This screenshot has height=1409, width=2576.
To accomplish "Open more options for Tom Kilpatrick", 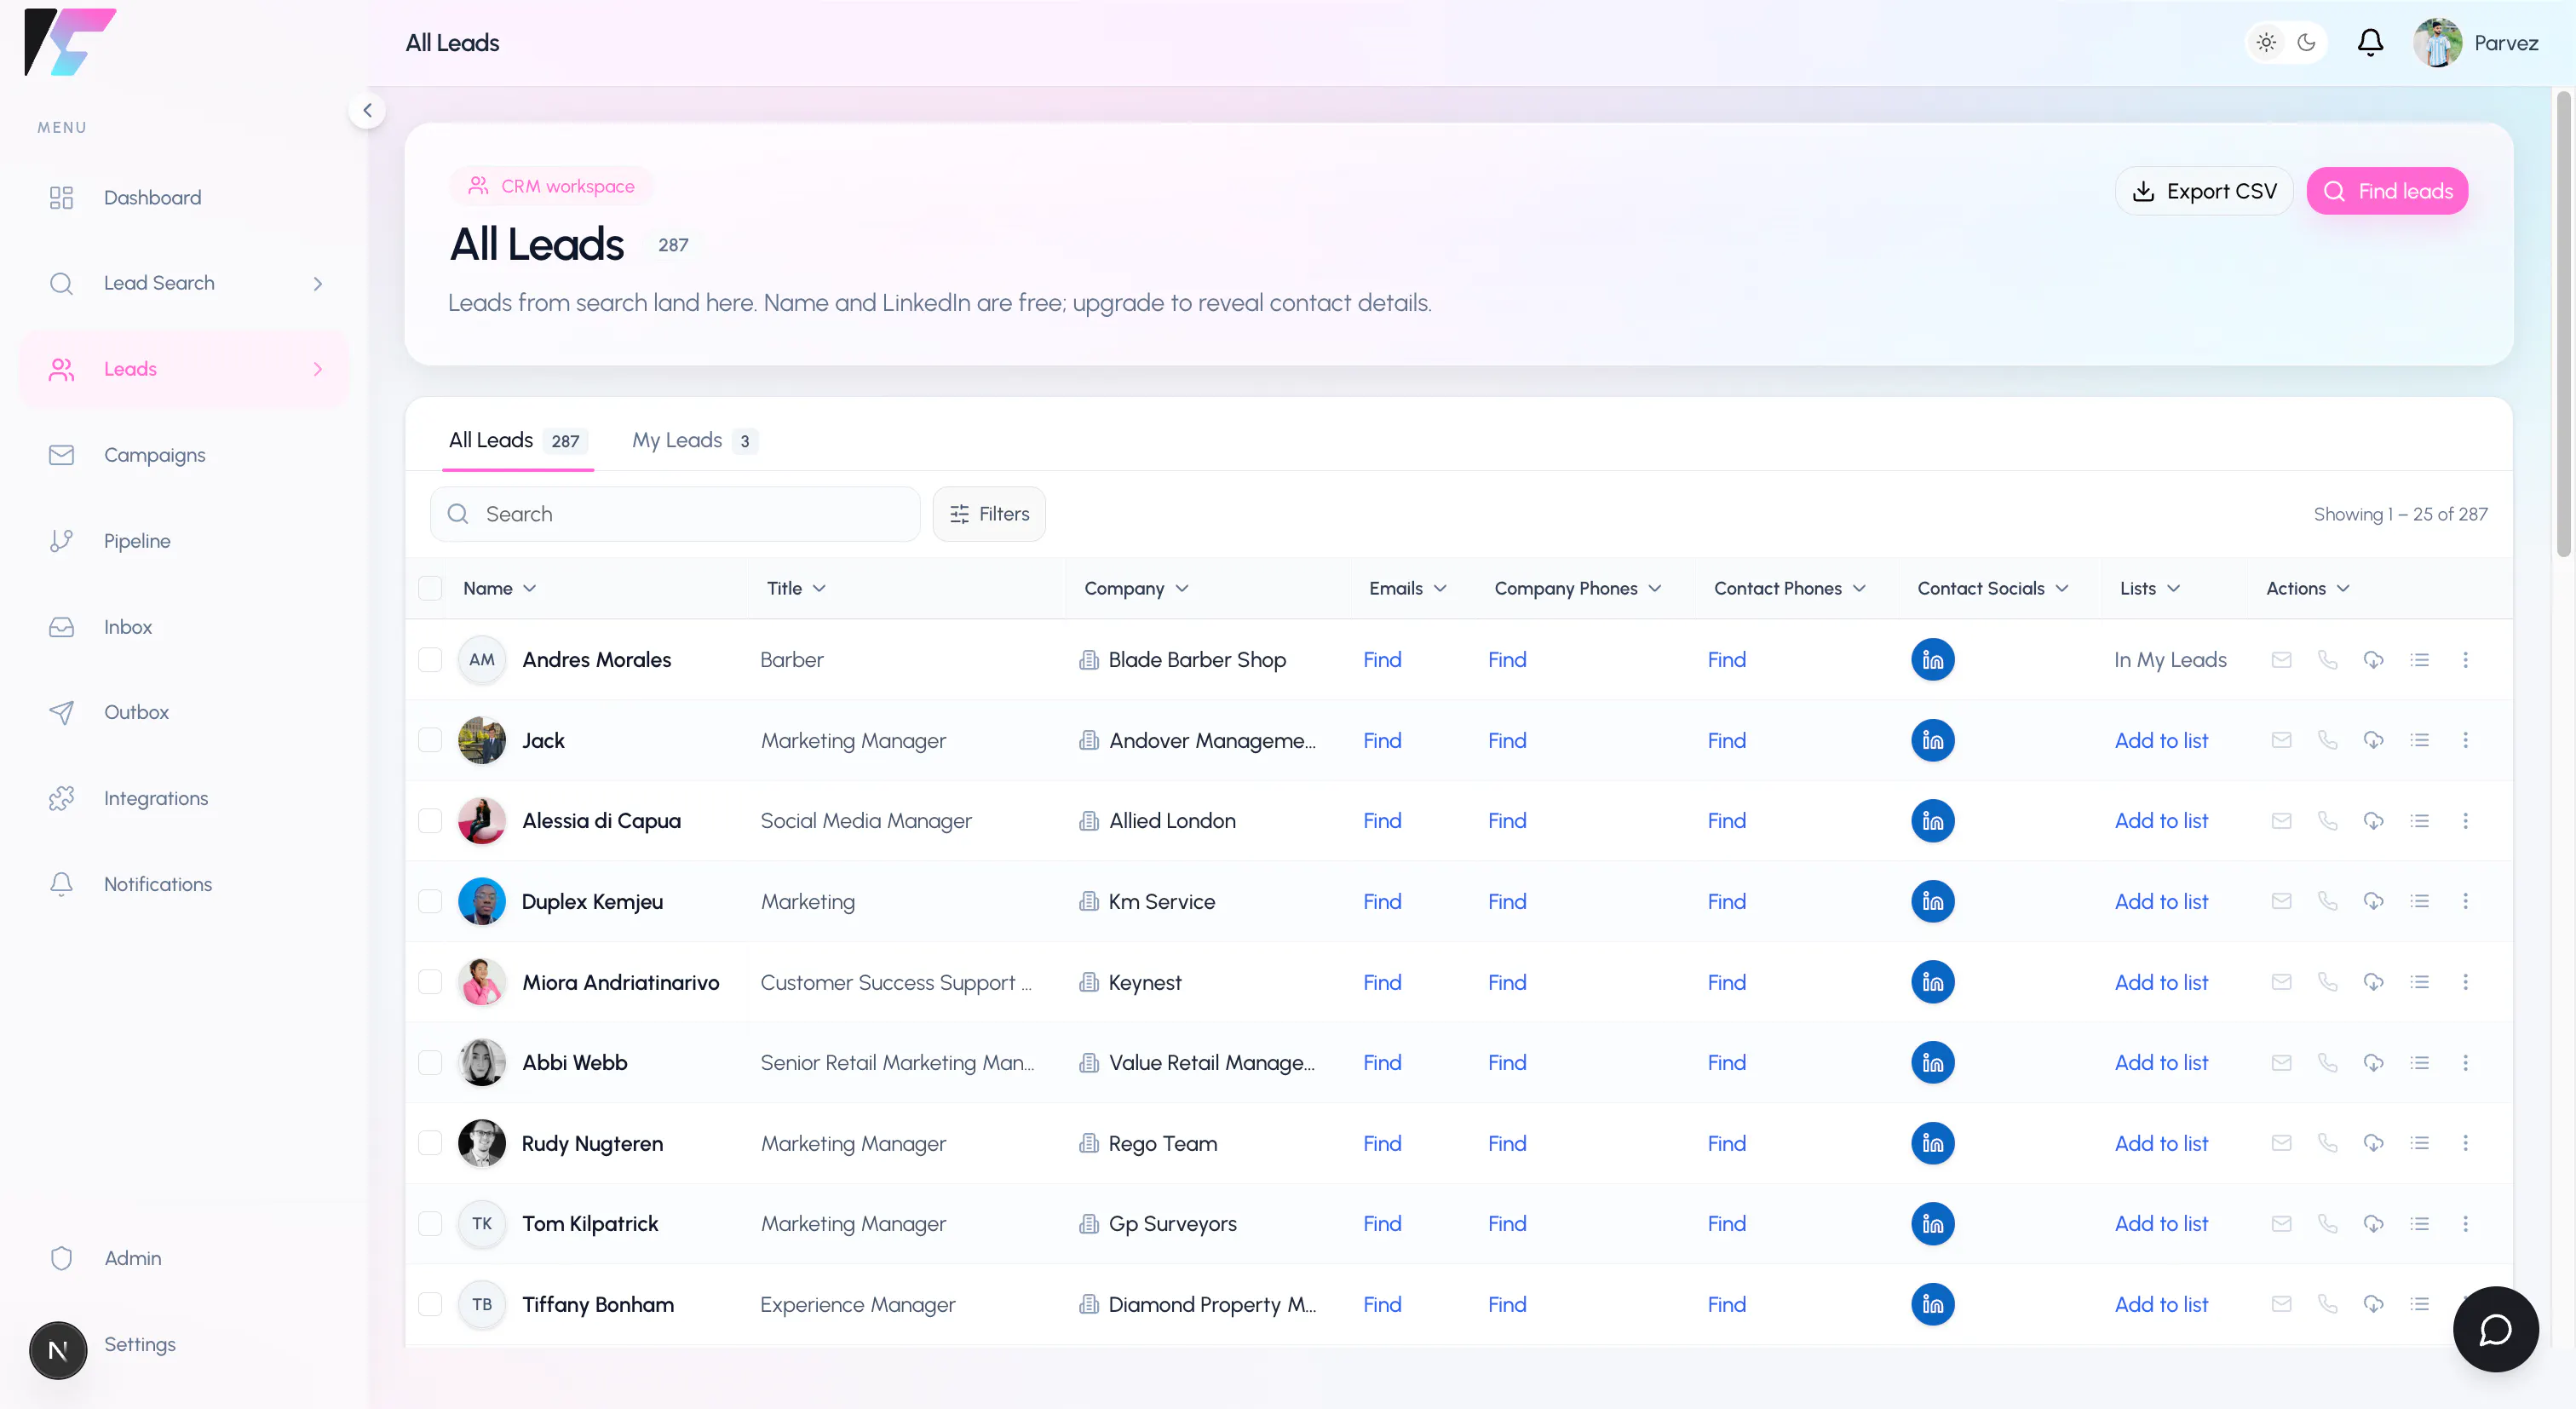I will (x=2465, y=1224).
